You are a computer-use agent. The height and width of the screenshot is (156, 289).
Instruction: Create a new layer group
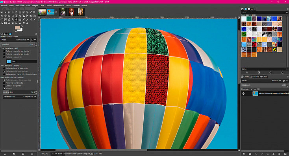click(250, 154)
